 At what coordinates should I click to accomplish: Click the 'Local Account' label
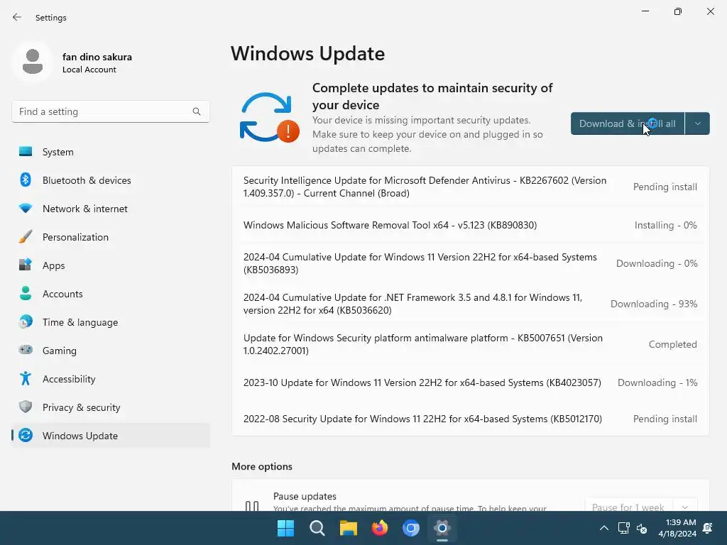click(x=89, y=70)
